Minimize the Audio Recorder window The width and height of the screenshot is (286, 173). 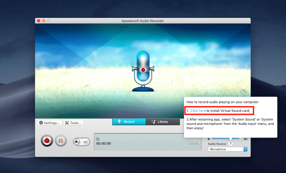44,21
